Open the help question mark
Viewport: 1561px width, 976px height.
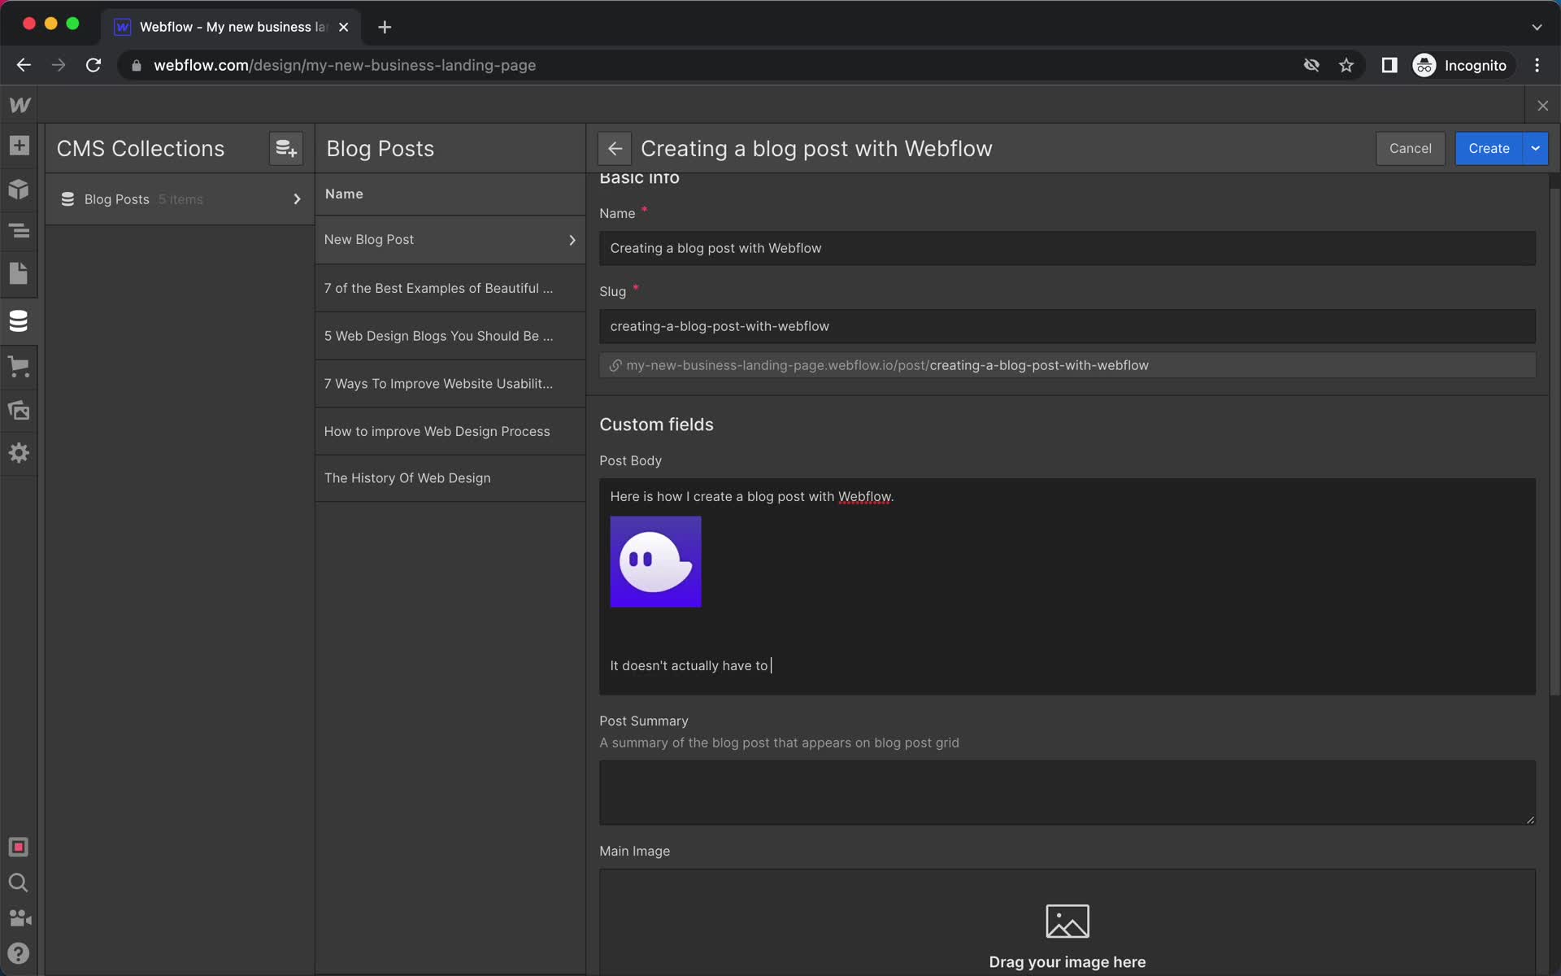pyautogui.click(x=19, y=953)
